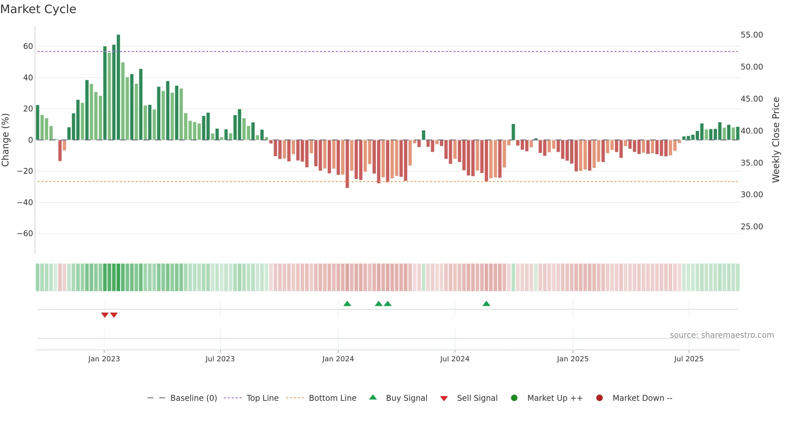This screenshot has height=441, width=785.
Task: Click the darkest green heat strip cell at Jan 2023
Action: (x=118, y=277)
